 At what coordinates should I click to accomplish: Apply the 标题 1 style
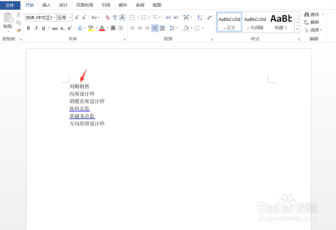pos(281,22)
